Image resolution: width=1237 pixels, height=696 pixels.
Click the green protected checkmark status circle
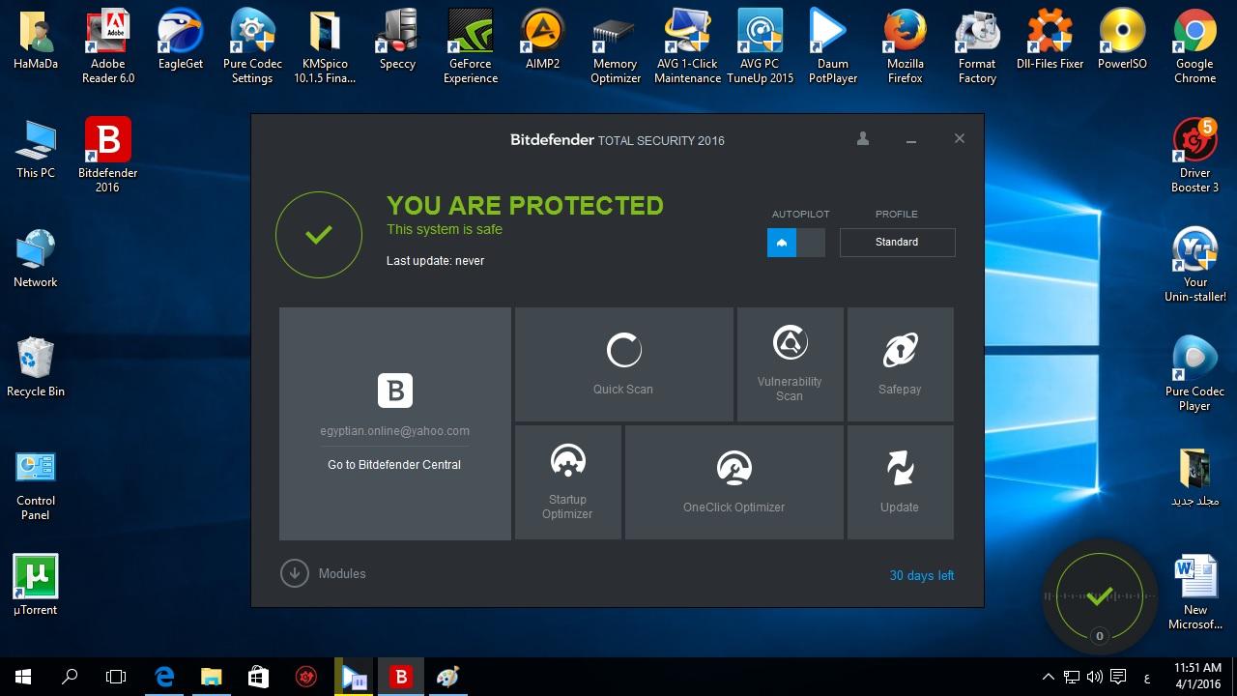click(x=319, y=235)
